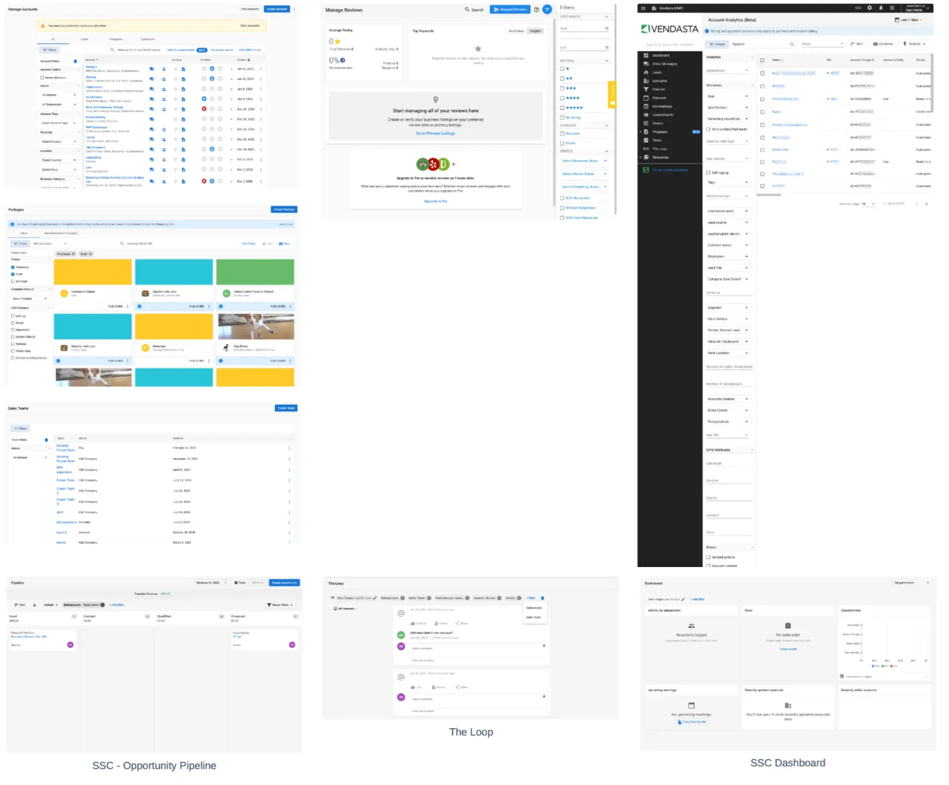Select the Insights tab in Manage Reviews
Screen dimensions: 949x785
point(535,31)
